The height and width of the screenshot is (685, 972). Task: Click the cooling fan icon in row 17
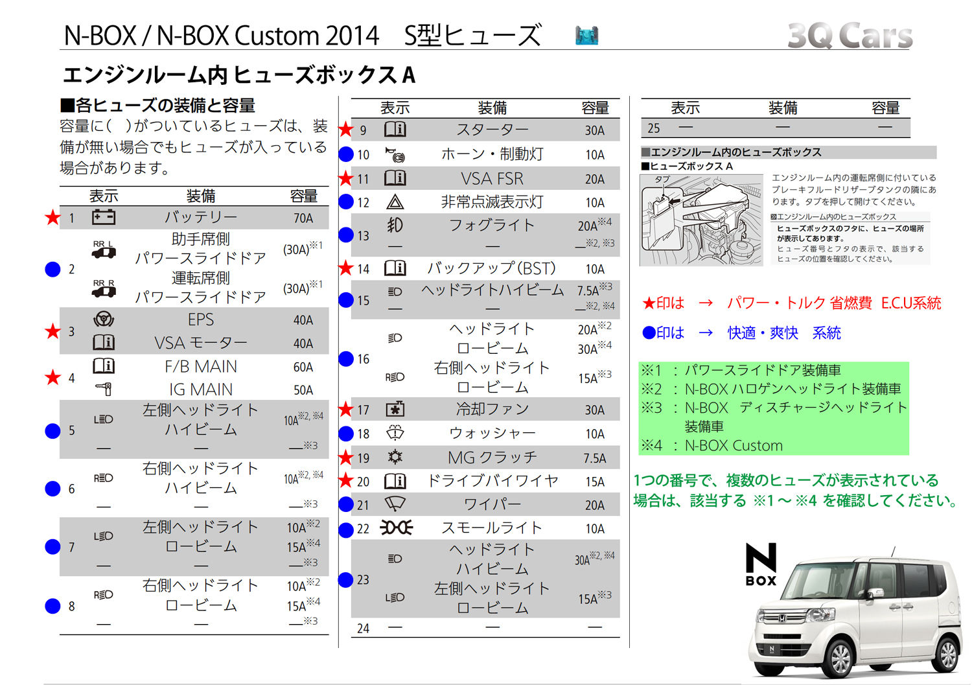tap(395, 409)
